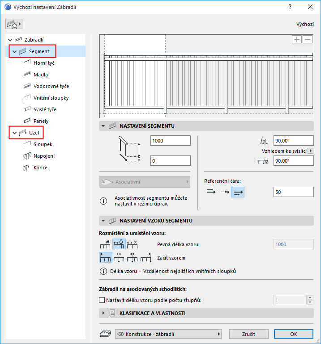321x344 pixels.
Task: Click the lower 90,00° angle field
Action: coord(294,161)
